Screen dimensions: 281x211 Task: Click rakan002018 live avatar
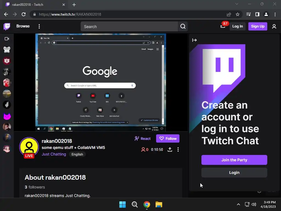point(29,147)
